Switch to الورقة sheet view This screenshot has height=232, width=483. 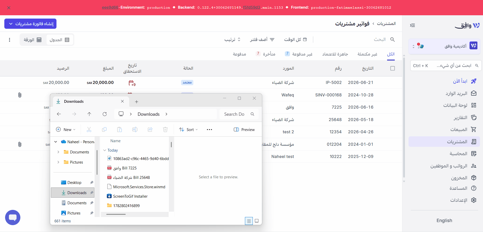33,40
